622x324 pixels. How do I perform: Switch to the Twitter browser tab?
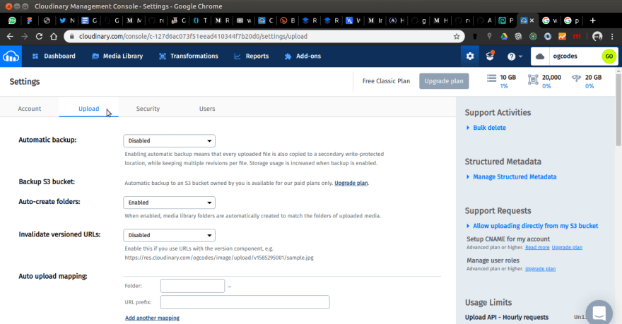tap(66, 20)
